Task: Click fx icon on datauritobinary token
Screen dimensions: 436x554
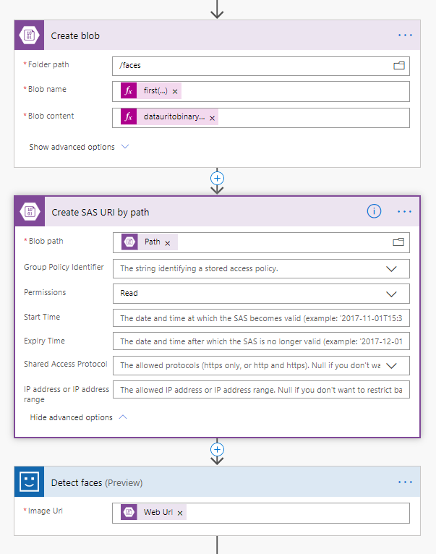Action: tap(129, 117)
